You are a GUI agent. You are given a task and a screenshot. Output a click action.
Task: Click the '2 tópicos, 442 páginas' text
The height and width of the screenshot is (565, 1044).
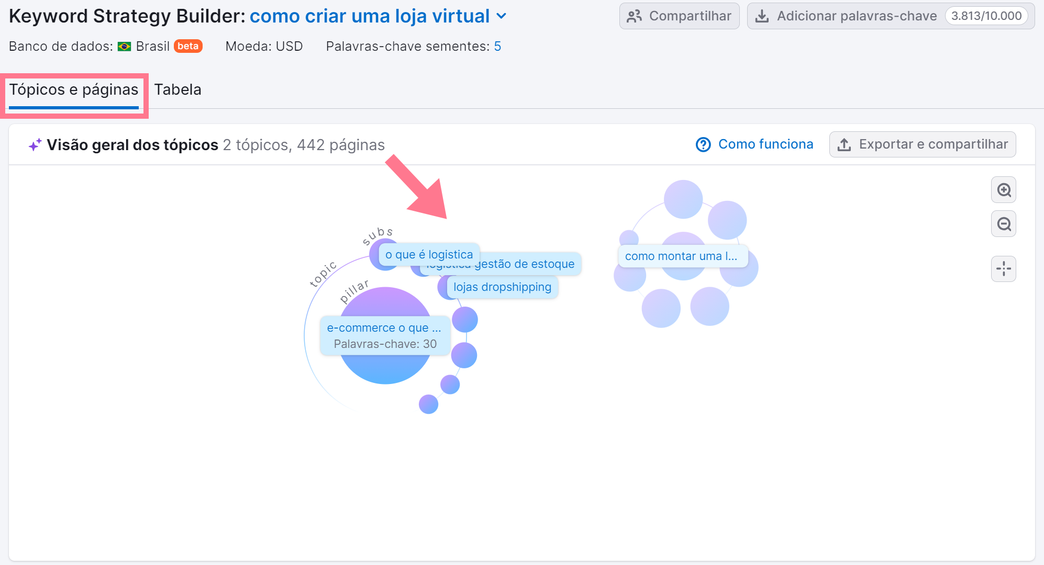(x=304, y=145)
